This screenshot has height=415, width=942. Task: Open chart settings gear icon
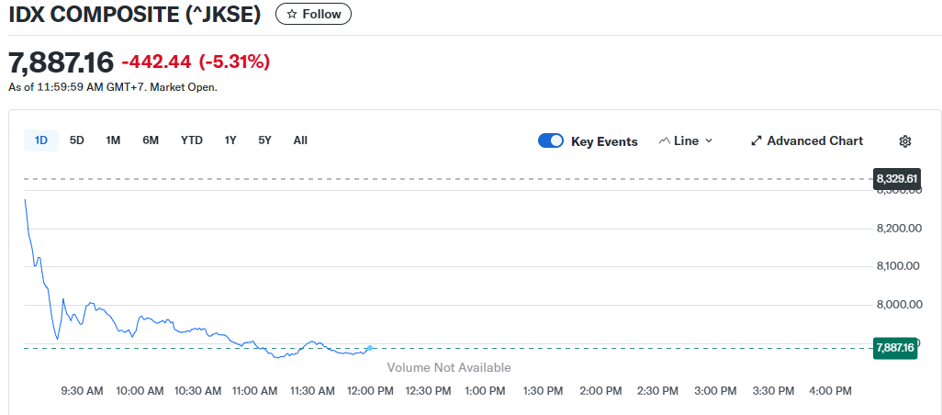coord(904,140)
